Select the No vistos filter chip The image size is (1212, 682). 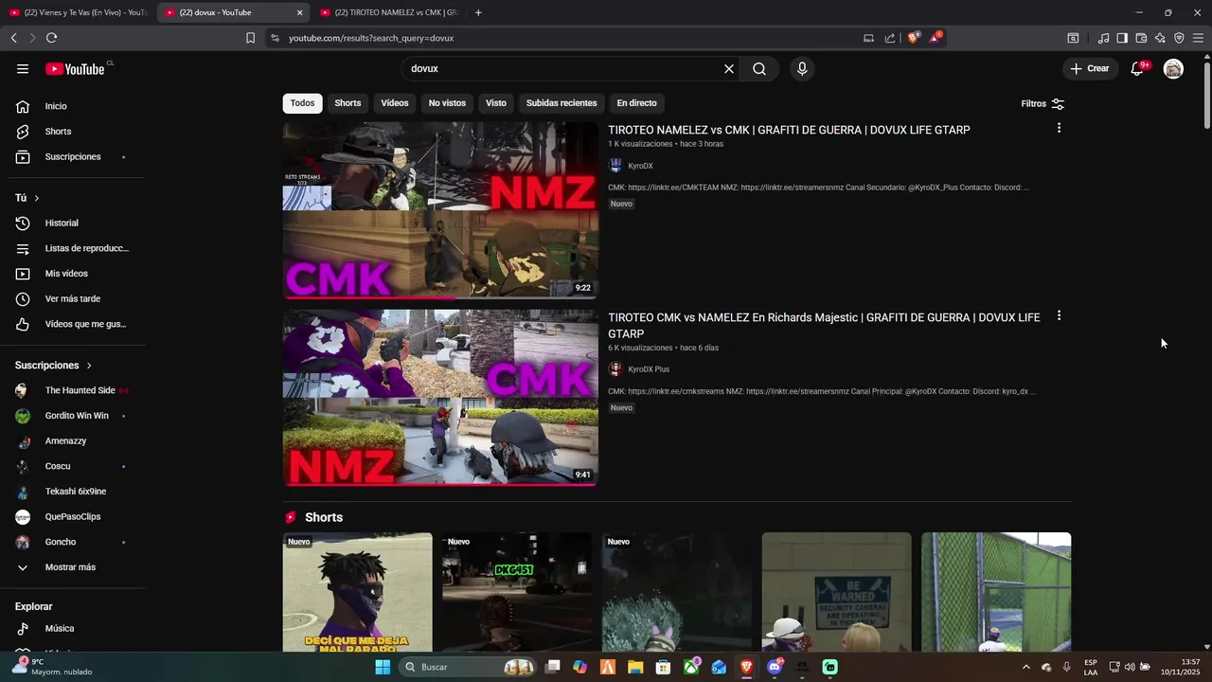[x=447, y=103]
